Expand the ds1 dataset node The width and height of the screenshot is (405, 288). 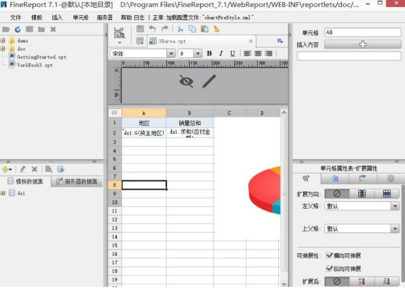(3, 193)
